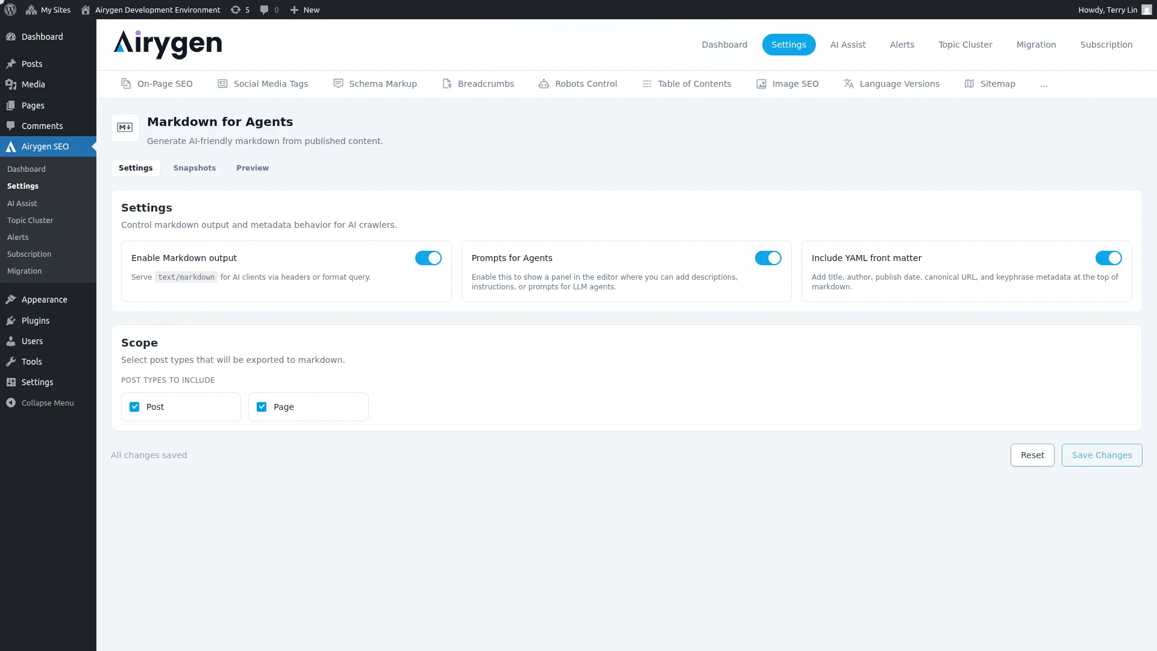Open Comments from the sidebar

(x=48, y=126)
